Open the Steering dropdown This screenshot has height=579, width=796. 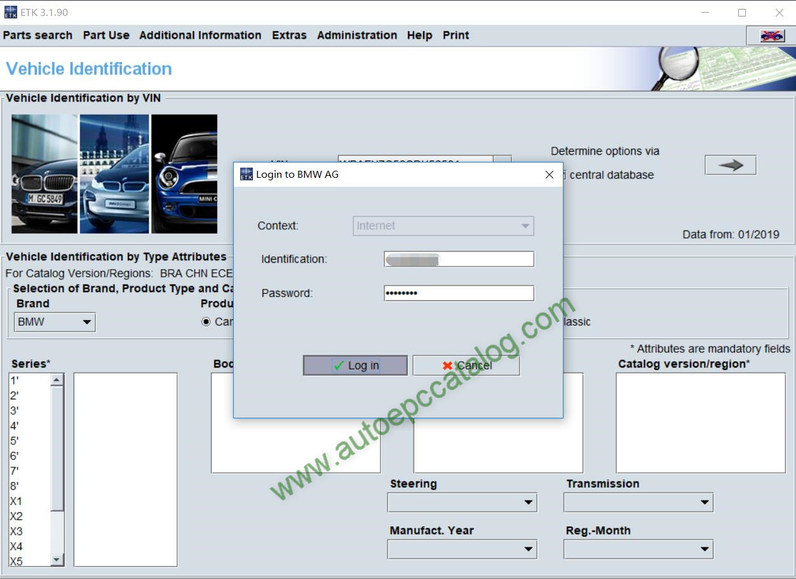(x=462, y=502)
